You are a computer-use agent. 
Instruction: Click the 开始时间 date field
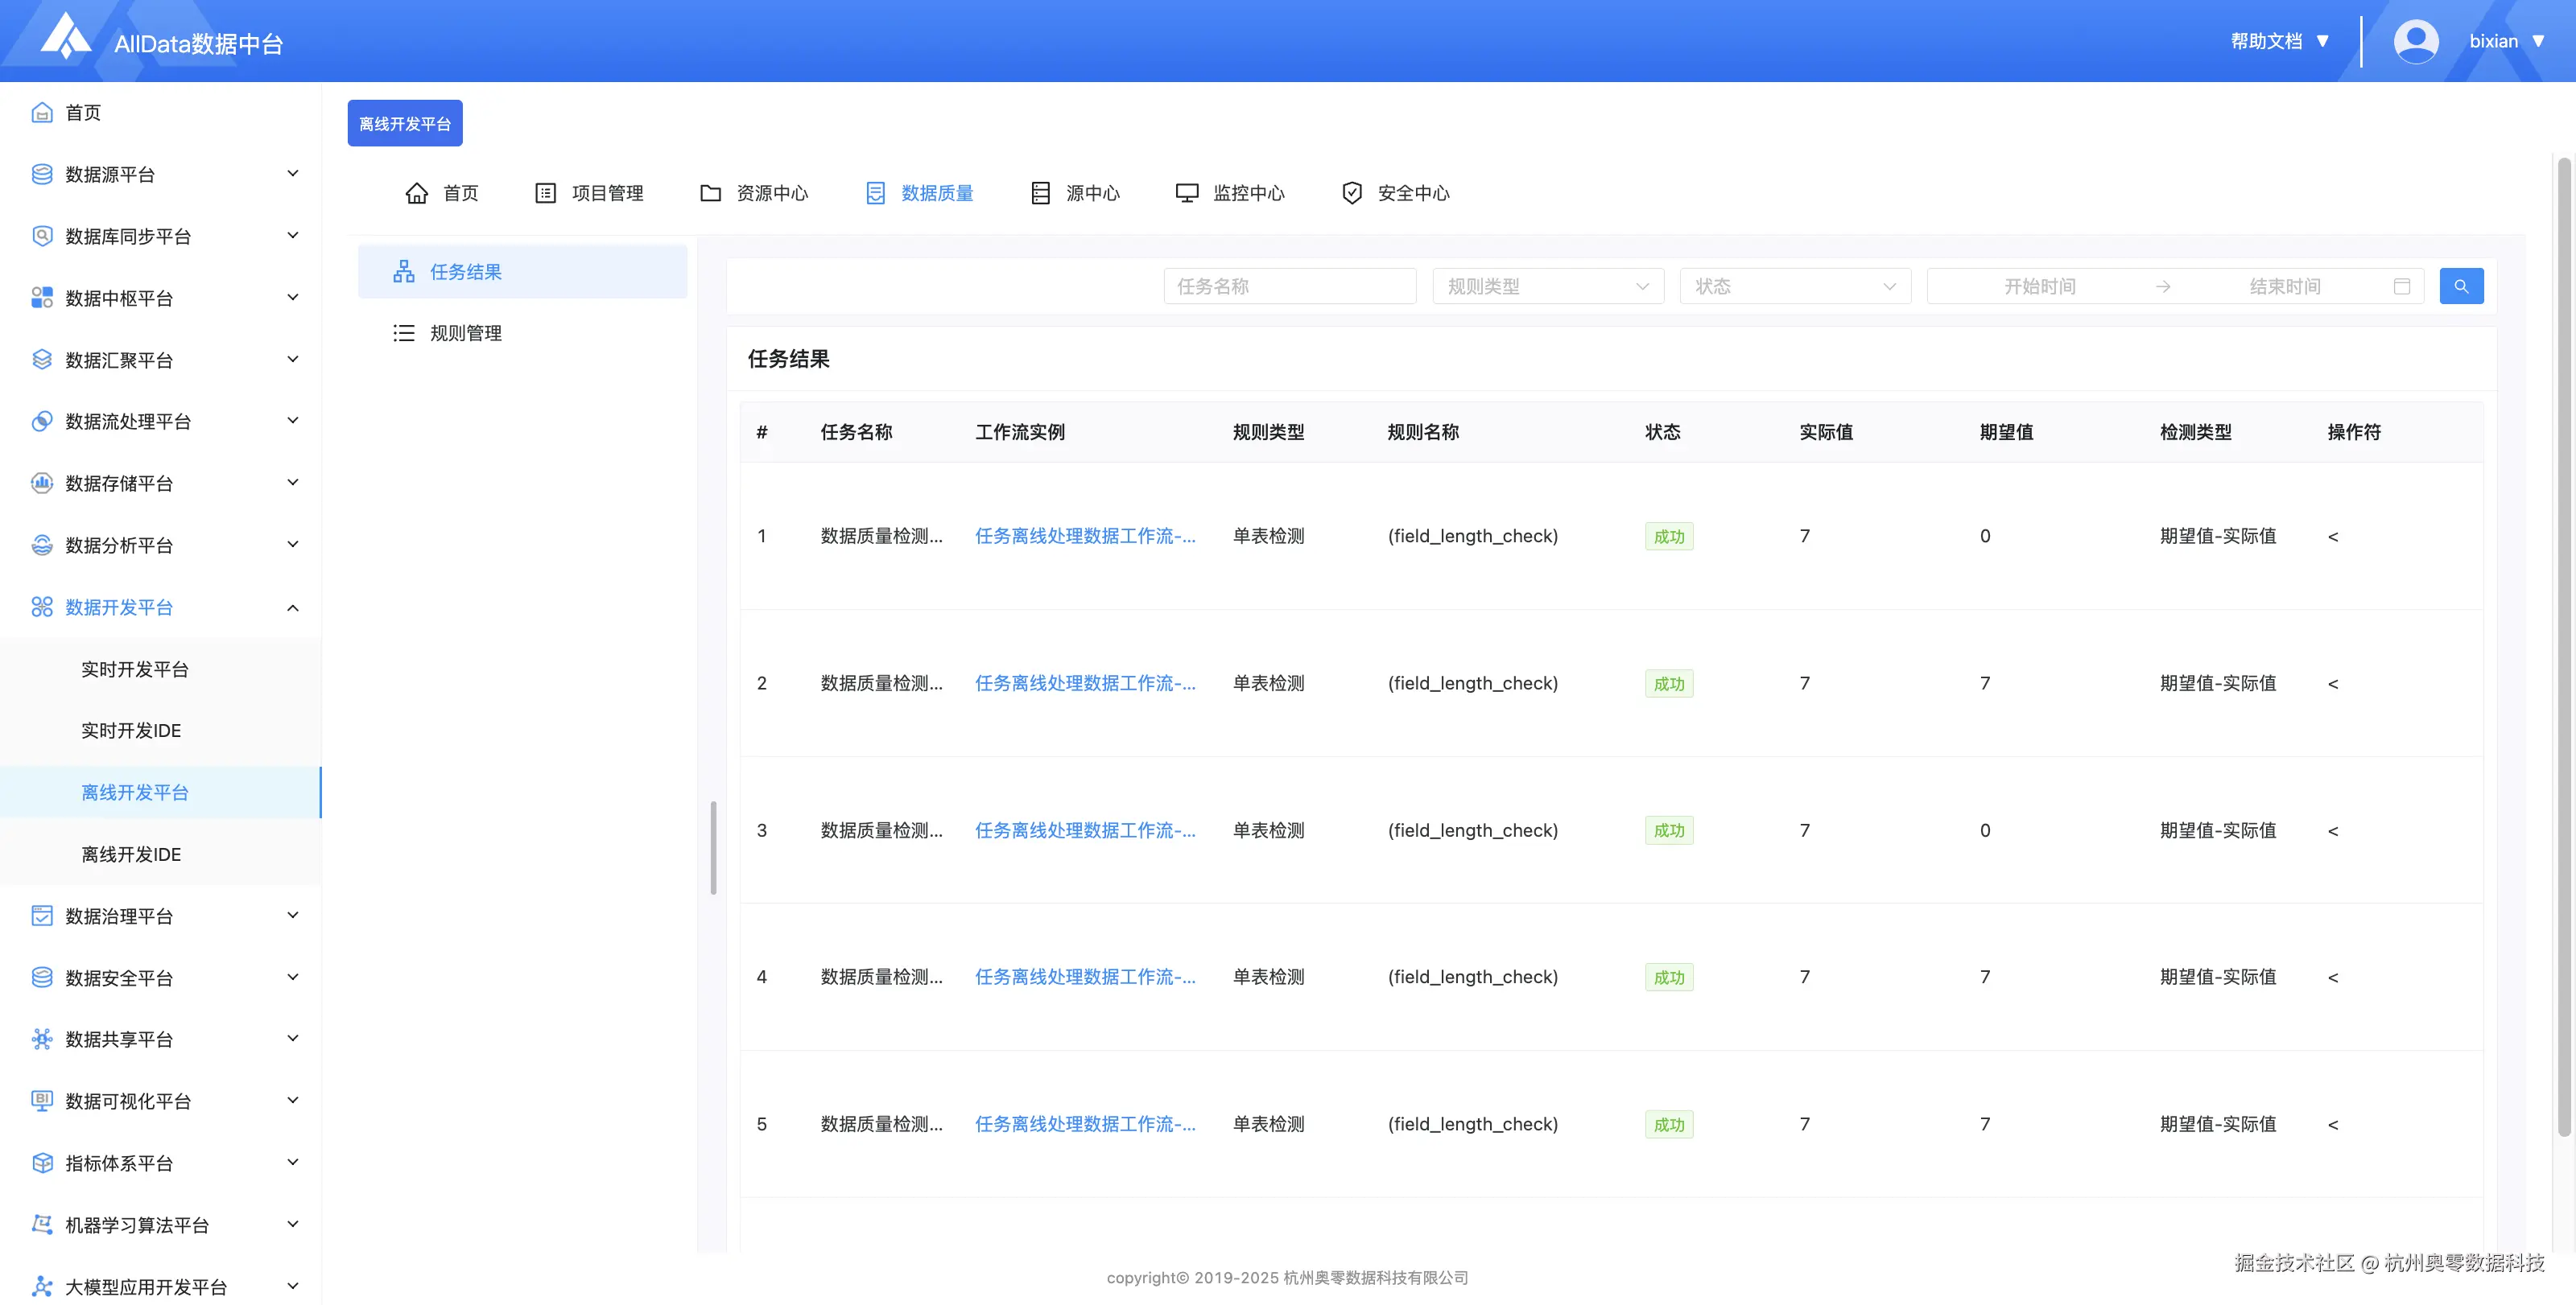(x=2040, y=286)
